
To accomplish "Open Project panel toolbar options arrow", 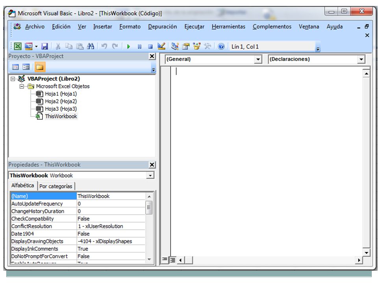I will [154, 70].
